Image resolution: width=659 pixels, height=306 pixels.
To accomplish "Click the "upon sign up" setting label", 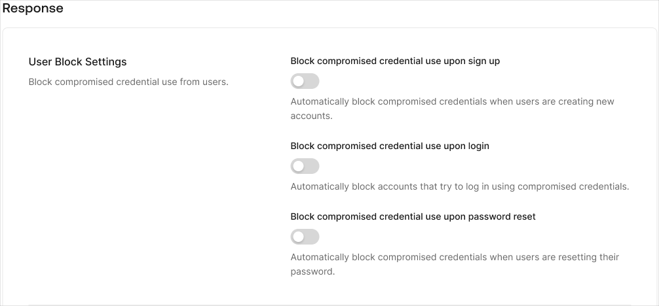I will point(395,61).
